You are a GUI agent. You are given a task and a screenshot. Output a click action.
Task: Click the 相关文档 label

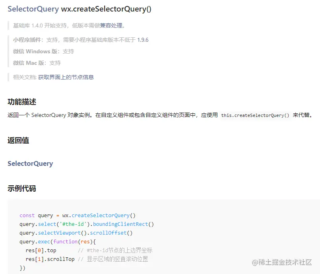click(x=25, y=77)
